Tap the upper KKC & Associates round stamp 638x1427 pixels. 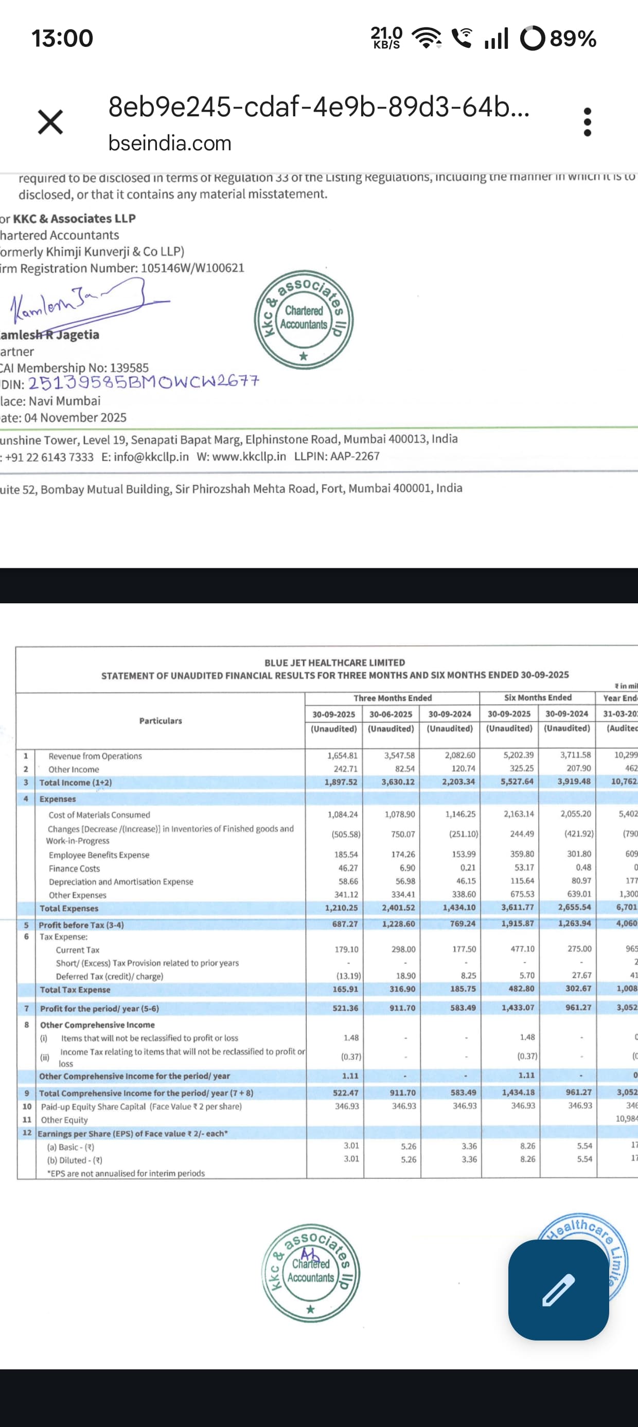[304, 320]
